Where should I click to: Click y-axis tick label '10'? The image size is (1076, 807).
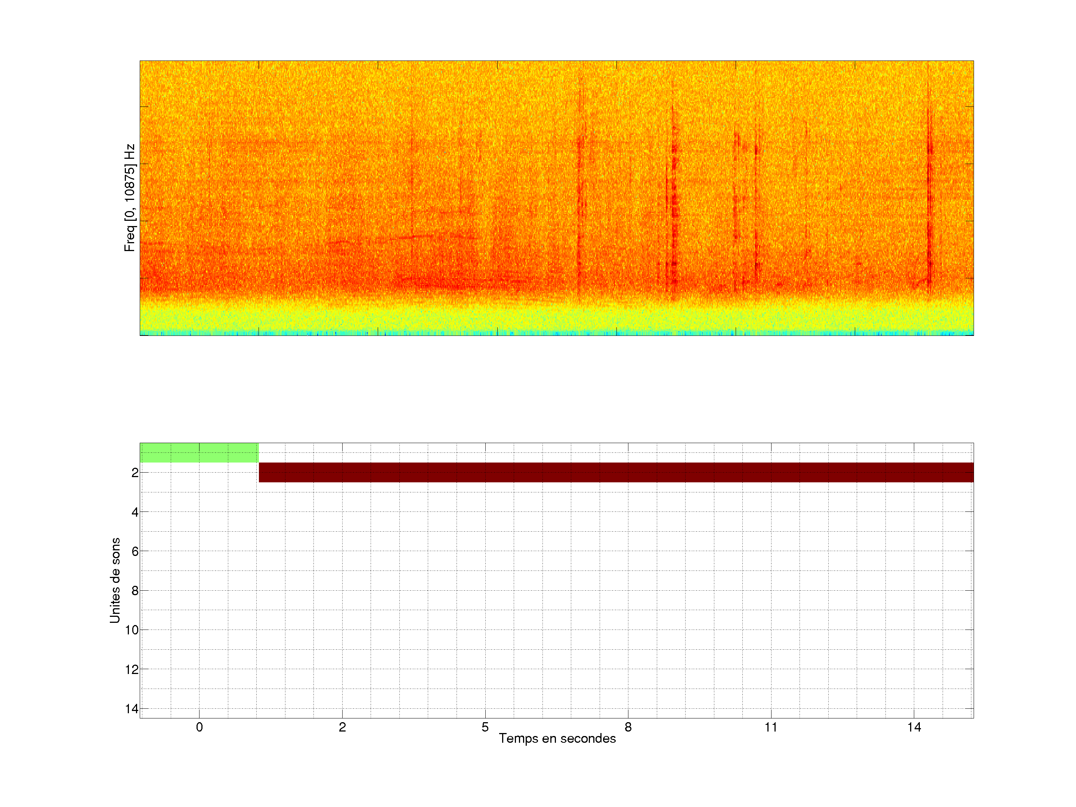132,630
